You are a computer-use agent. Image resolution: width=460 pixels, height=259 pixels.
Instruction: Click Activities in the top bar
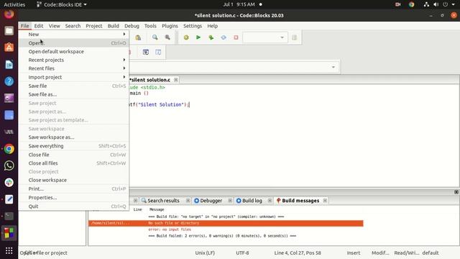click(14, 4)
